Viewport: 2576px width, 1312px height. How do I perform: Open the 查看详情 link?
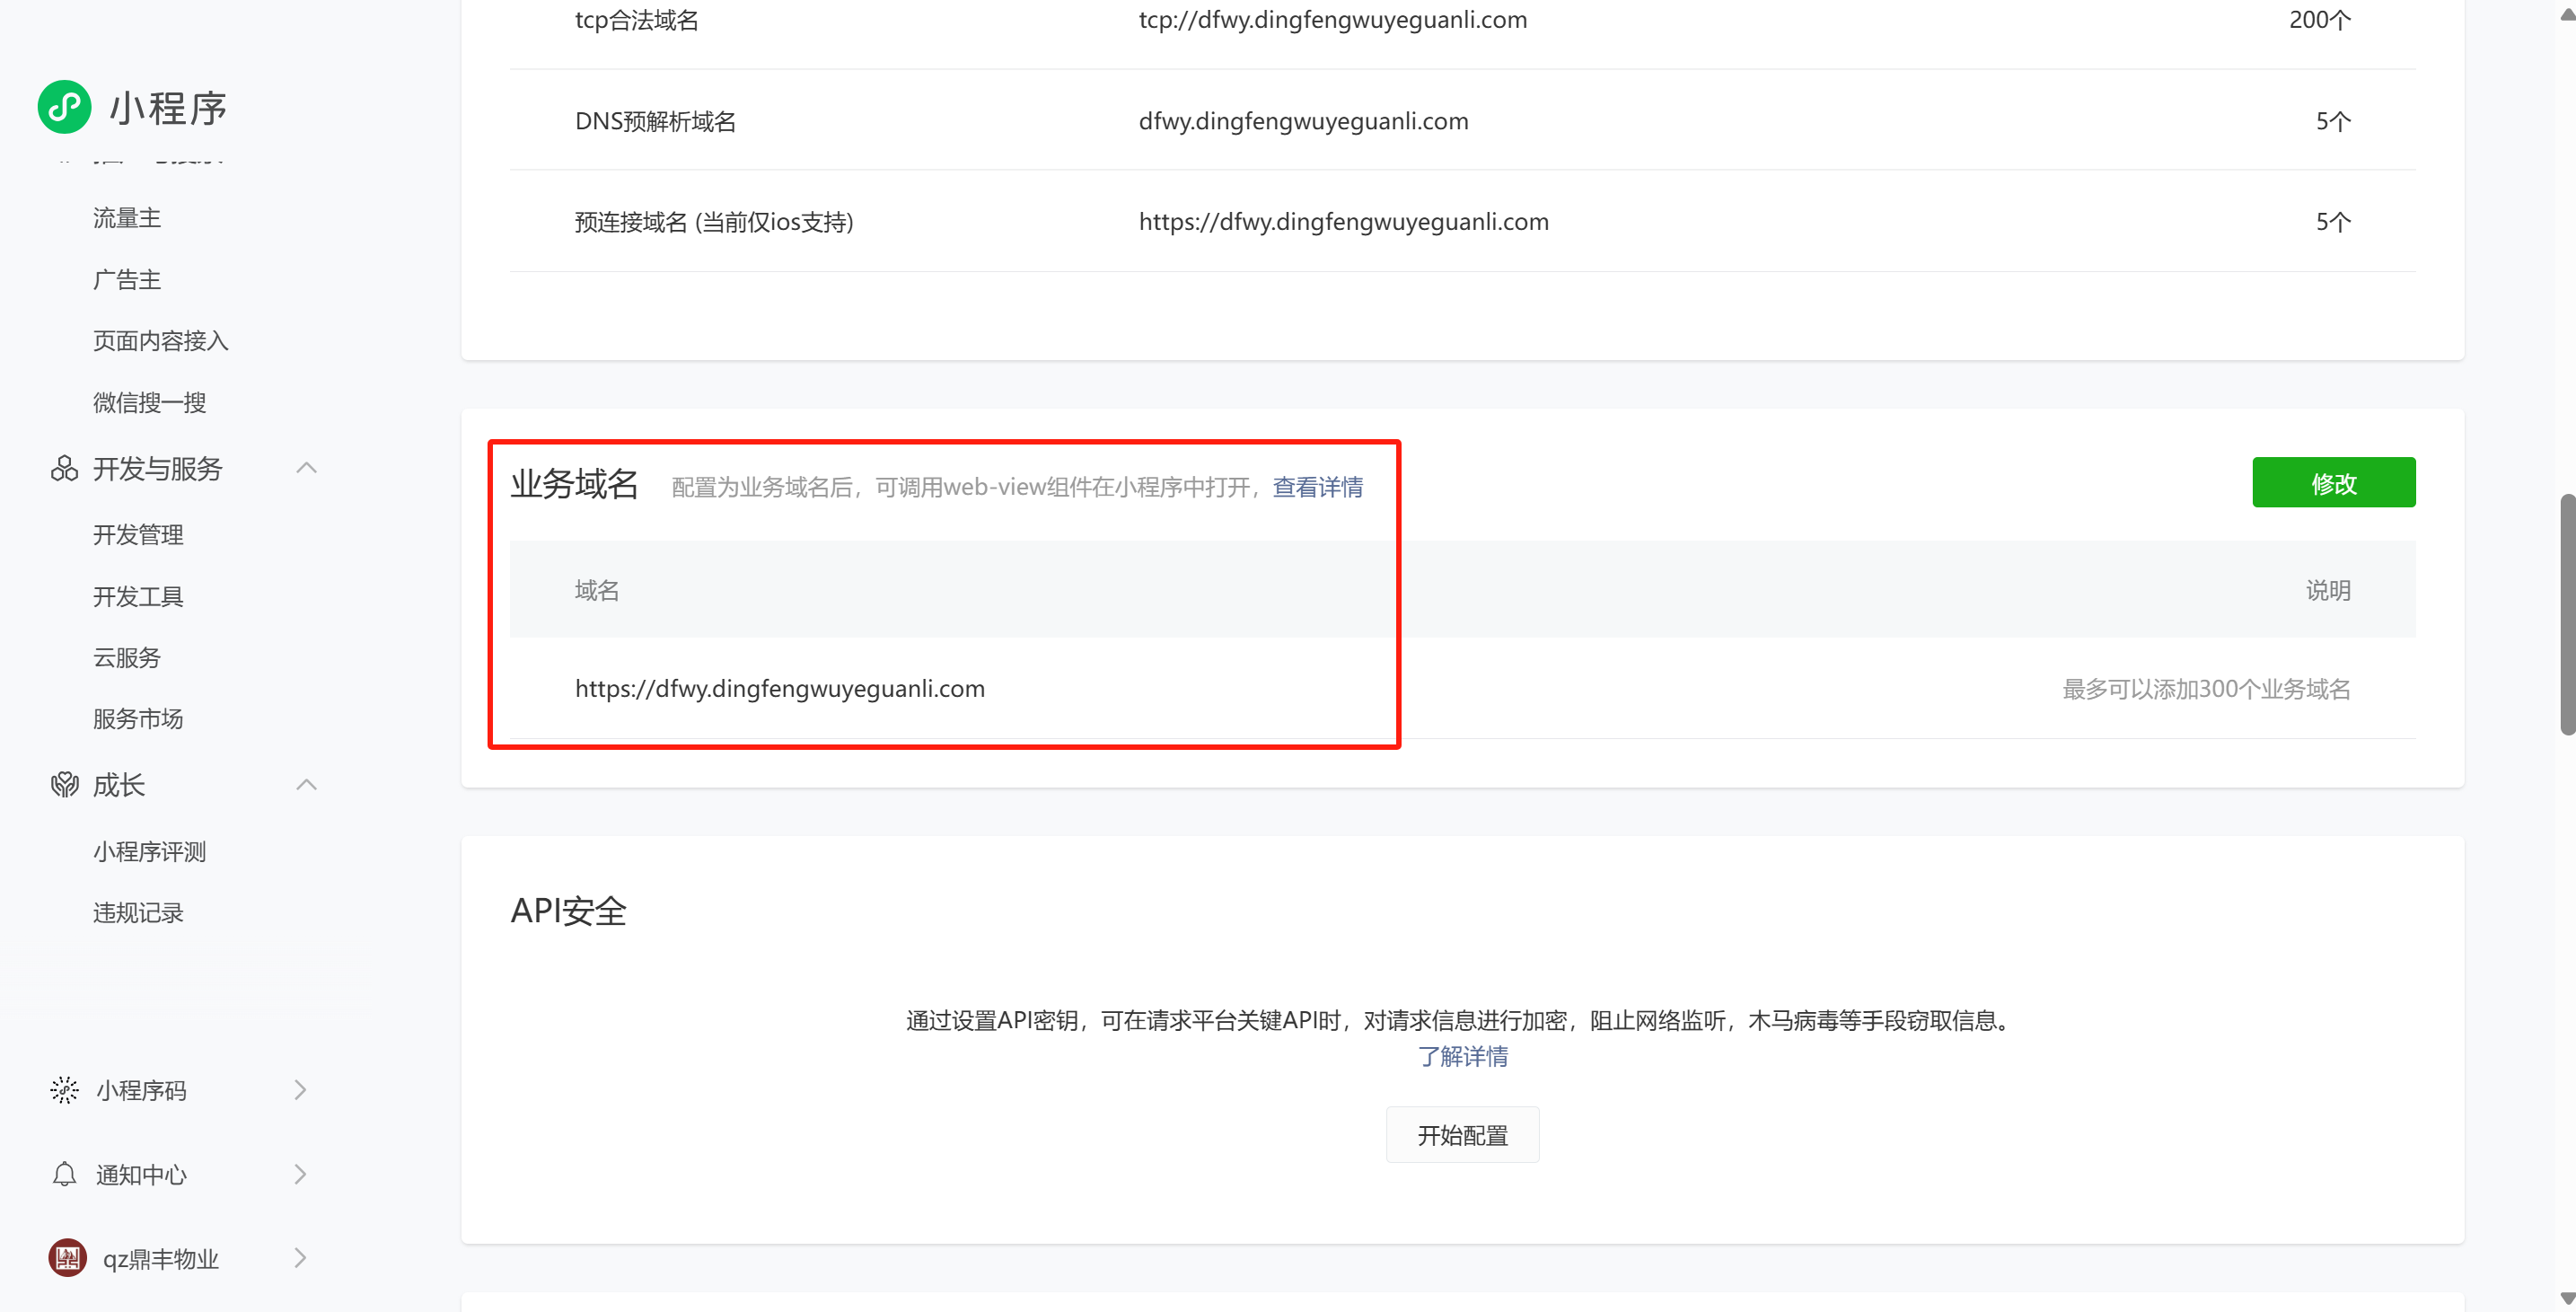[1317, 487]
